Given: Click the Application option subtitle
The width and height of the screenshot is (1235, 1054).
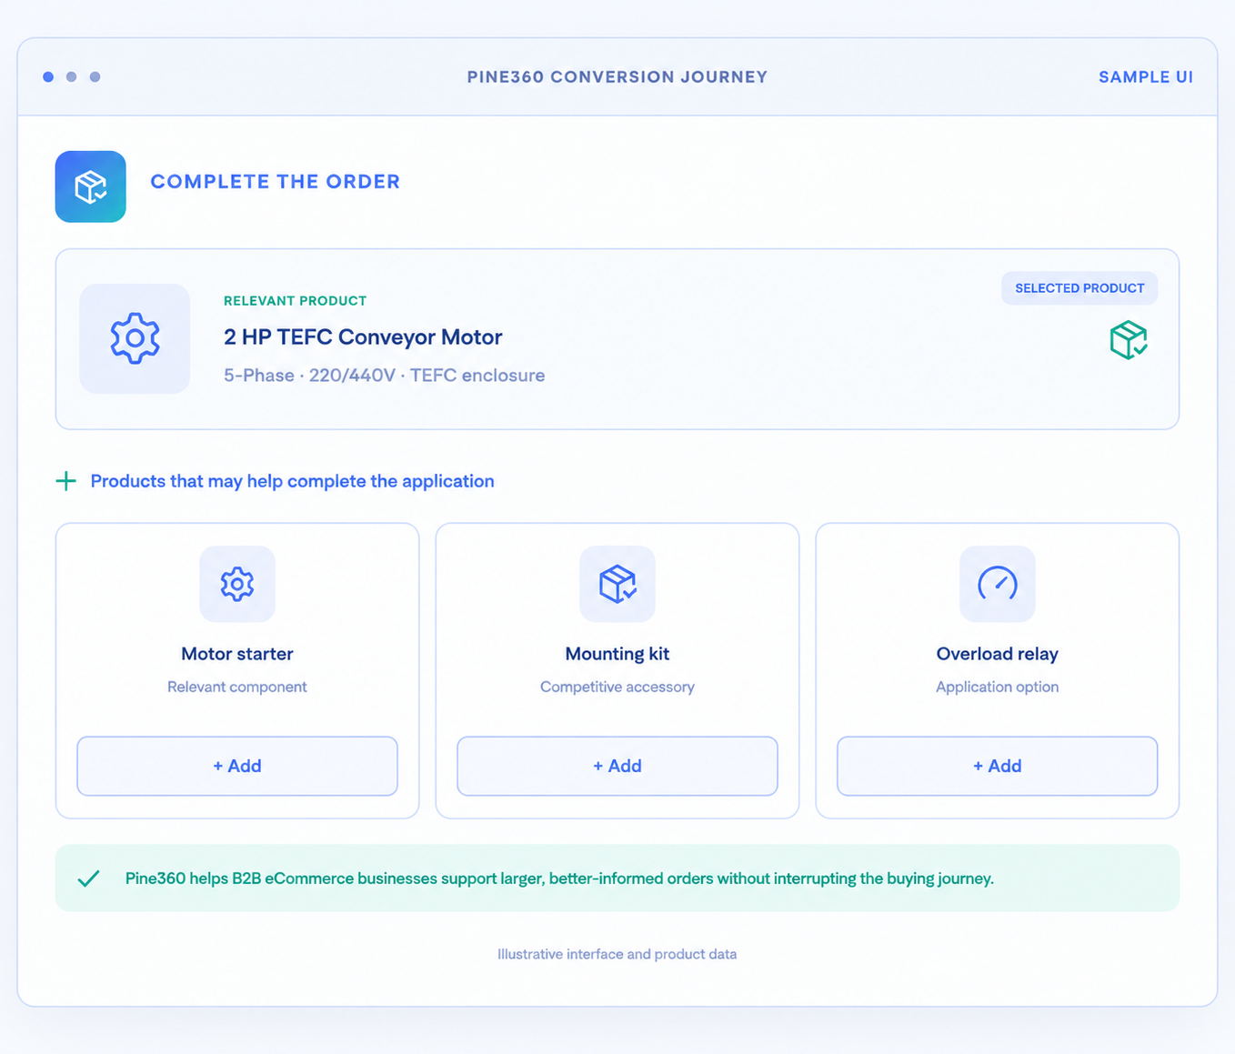Looking at the screenshot, I should (x=998, y=687).
